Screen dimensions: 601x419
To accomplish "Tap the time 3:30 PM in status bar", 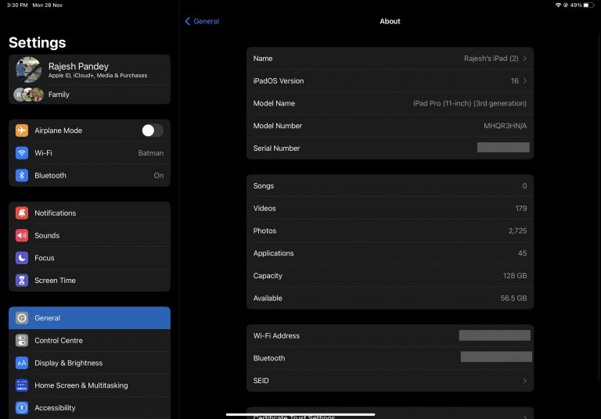I will (17, 5).
